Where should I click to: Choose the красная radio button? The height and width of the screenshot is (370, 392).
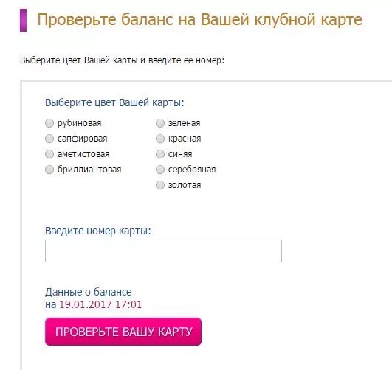160,139
